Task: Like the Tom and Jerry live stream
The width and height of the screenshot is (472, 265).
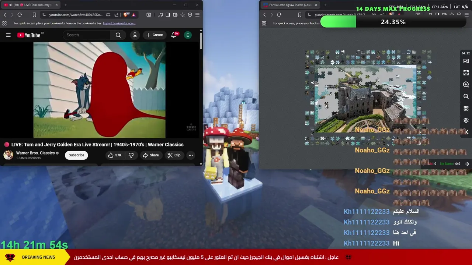Action: click(x=115, y=155)
